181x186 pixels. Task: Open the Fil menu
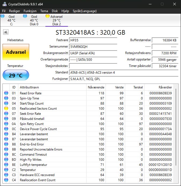point(4,11)
